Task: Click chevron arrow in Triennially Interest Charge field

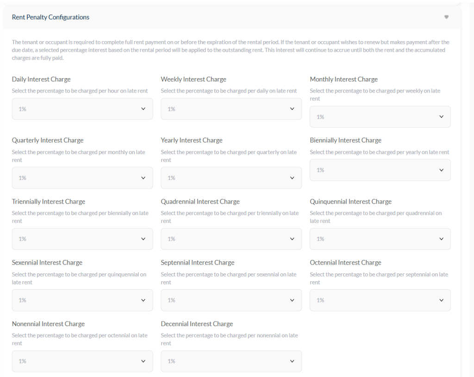Action: (143, 239)
